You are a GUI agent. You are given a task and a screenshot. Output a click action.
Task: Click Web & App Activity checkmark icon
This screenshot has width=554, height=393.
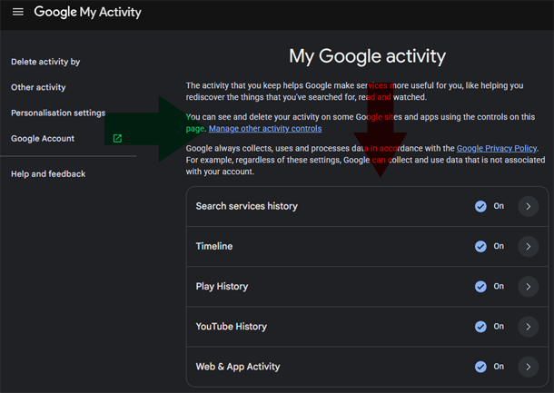click(480, 367)
